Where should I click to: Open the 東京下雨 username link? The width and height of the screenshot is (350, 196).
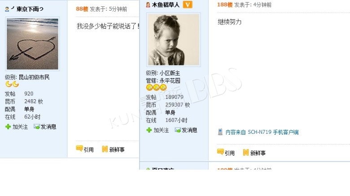[30, 9]
